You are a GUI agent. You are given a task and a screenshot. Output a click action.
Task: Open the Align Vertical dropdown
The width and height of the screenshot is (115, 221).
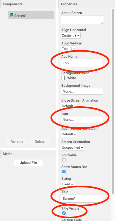(x=69, y=49)
